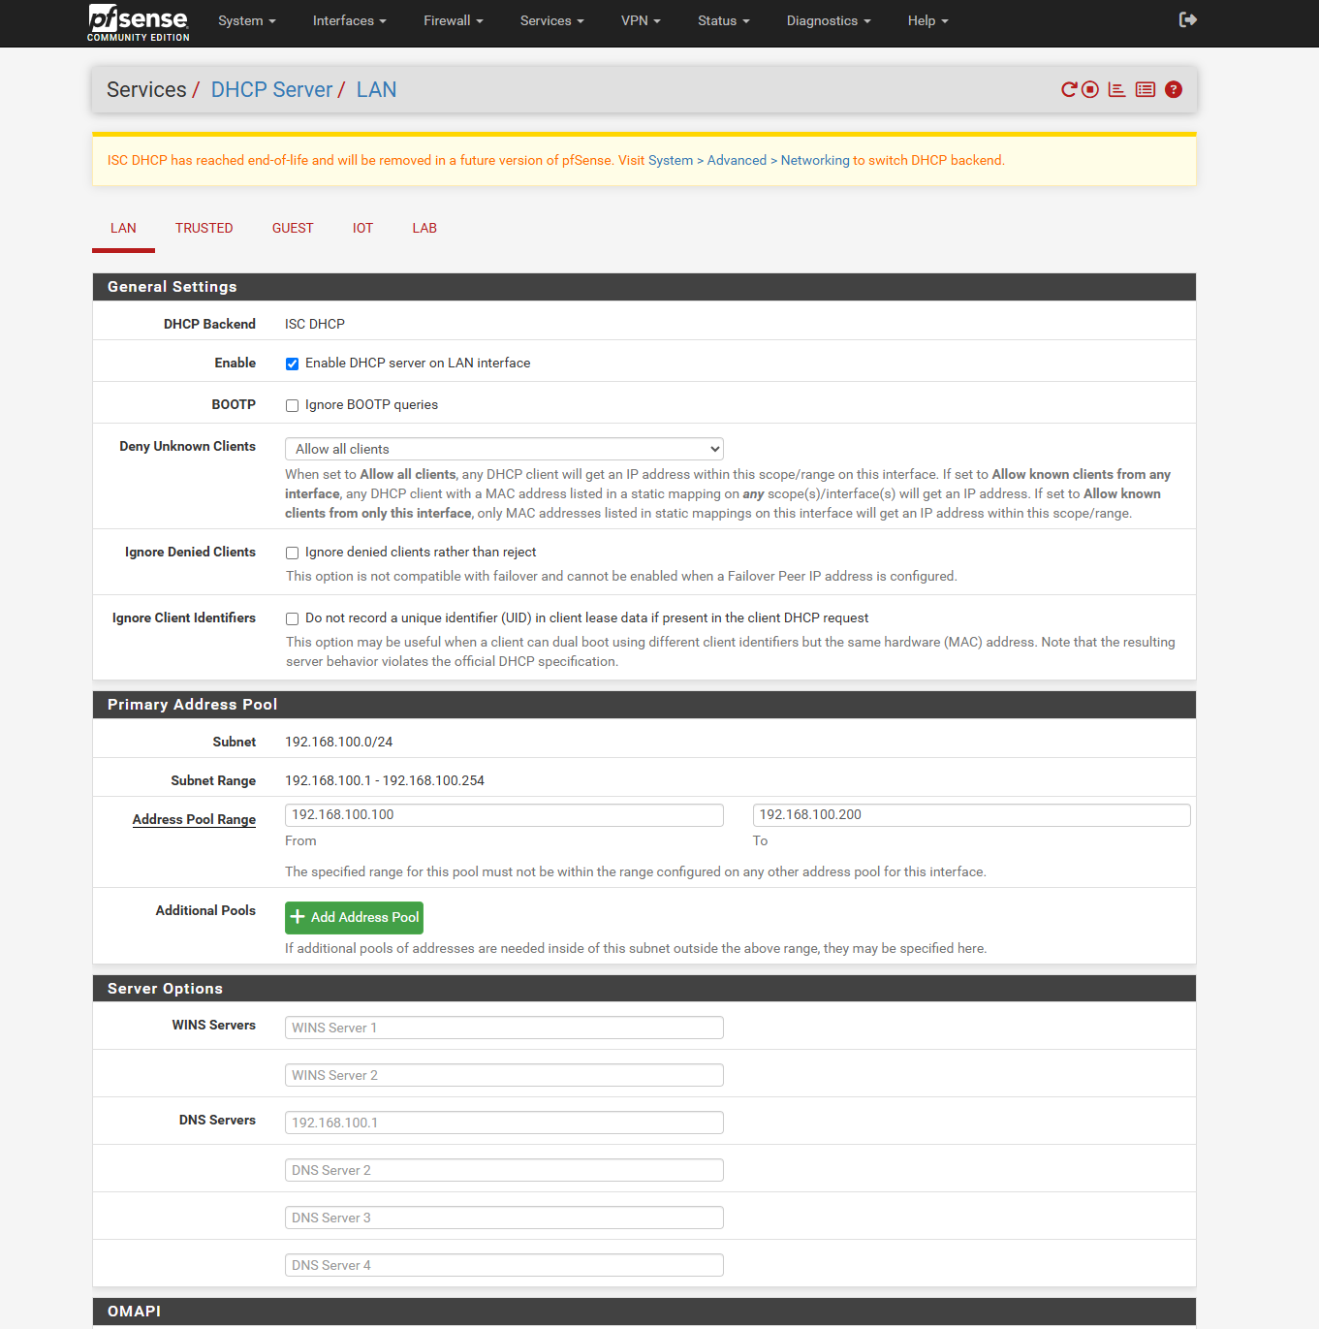Follow the System > Advanced > Networking link
Image resolution: width=1319 pixels, height=1329 pixels.
(749, 160)
